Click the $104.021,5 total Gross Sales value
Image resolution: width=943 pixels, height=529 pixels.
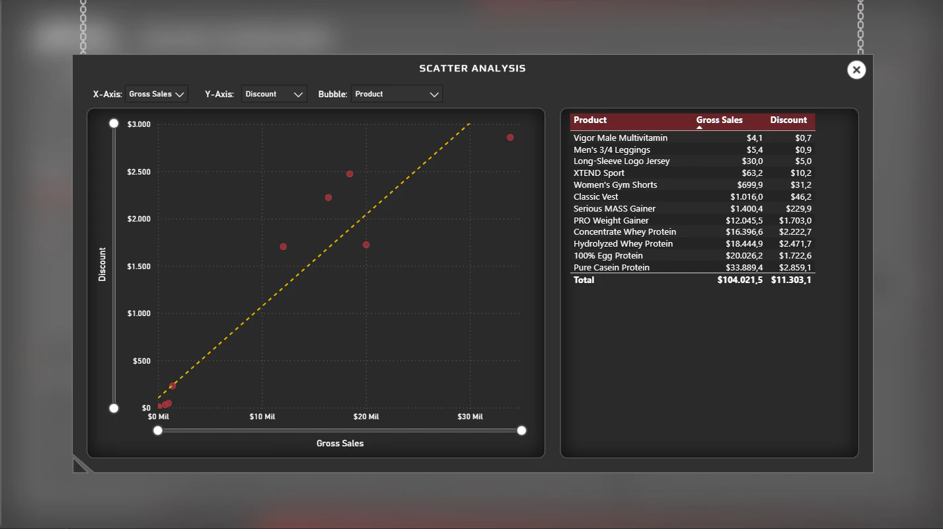(x=740, y=280)
